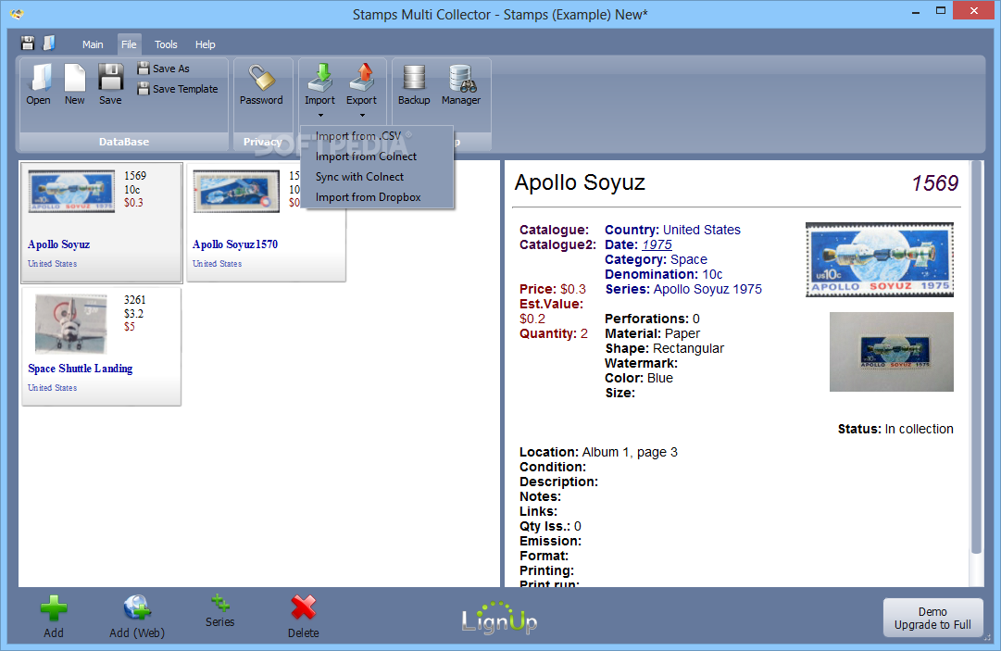Click the Apollo Soyuz title in the stamp list
Image resolution: width=1001 pixels, height=651 pixels.
(58, 244)
